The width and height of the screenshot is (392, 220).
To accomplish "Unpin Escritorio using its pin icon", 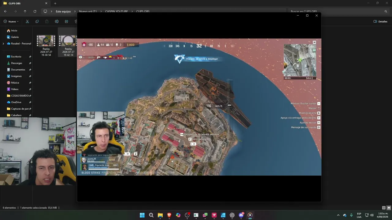I will (x=30, y=57).
